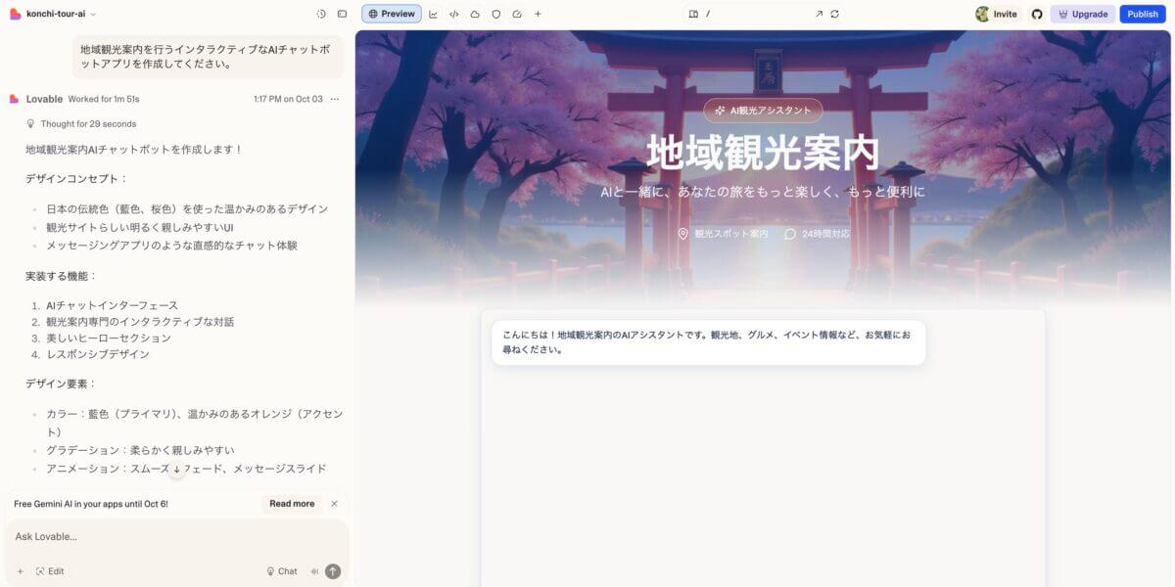Refresh the preview page
Screen dimensions: 1175x587
pyautogui.click(x=834, y=14)
